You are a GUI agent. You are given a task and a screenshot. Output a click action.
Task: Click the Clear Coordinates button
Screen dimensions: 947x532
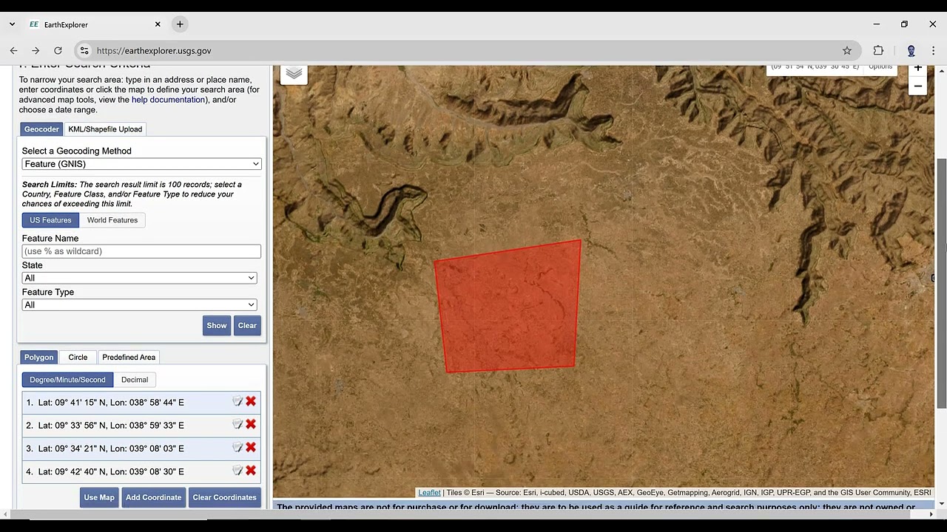[x=224, y=497]
